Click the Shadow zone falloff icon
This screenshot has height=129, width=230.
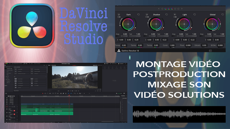pyautogui.click(x=147, y=15)
